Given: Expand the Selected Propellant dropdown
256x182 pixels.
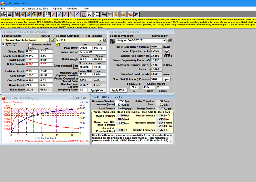Looking at the screenshot, I should coord(164,40).
